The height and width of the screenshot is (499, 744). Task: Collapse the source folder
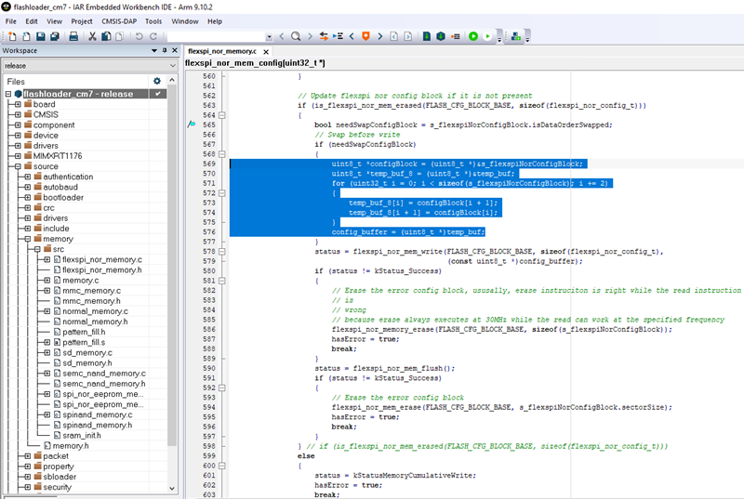coord(18,166)
